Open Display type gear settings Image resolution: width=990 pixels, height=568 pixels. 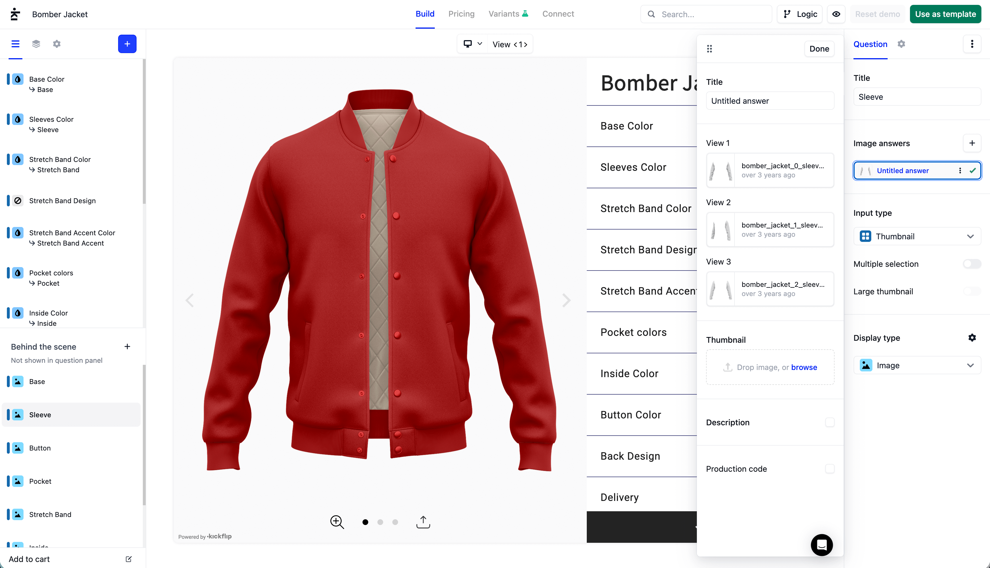point(972,338)
